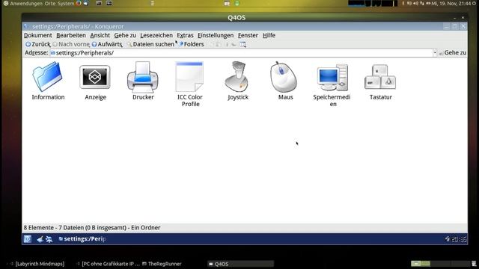The image size is (479, 269).
Task: Click the Adresse location input field
Action: pos(241,53)
